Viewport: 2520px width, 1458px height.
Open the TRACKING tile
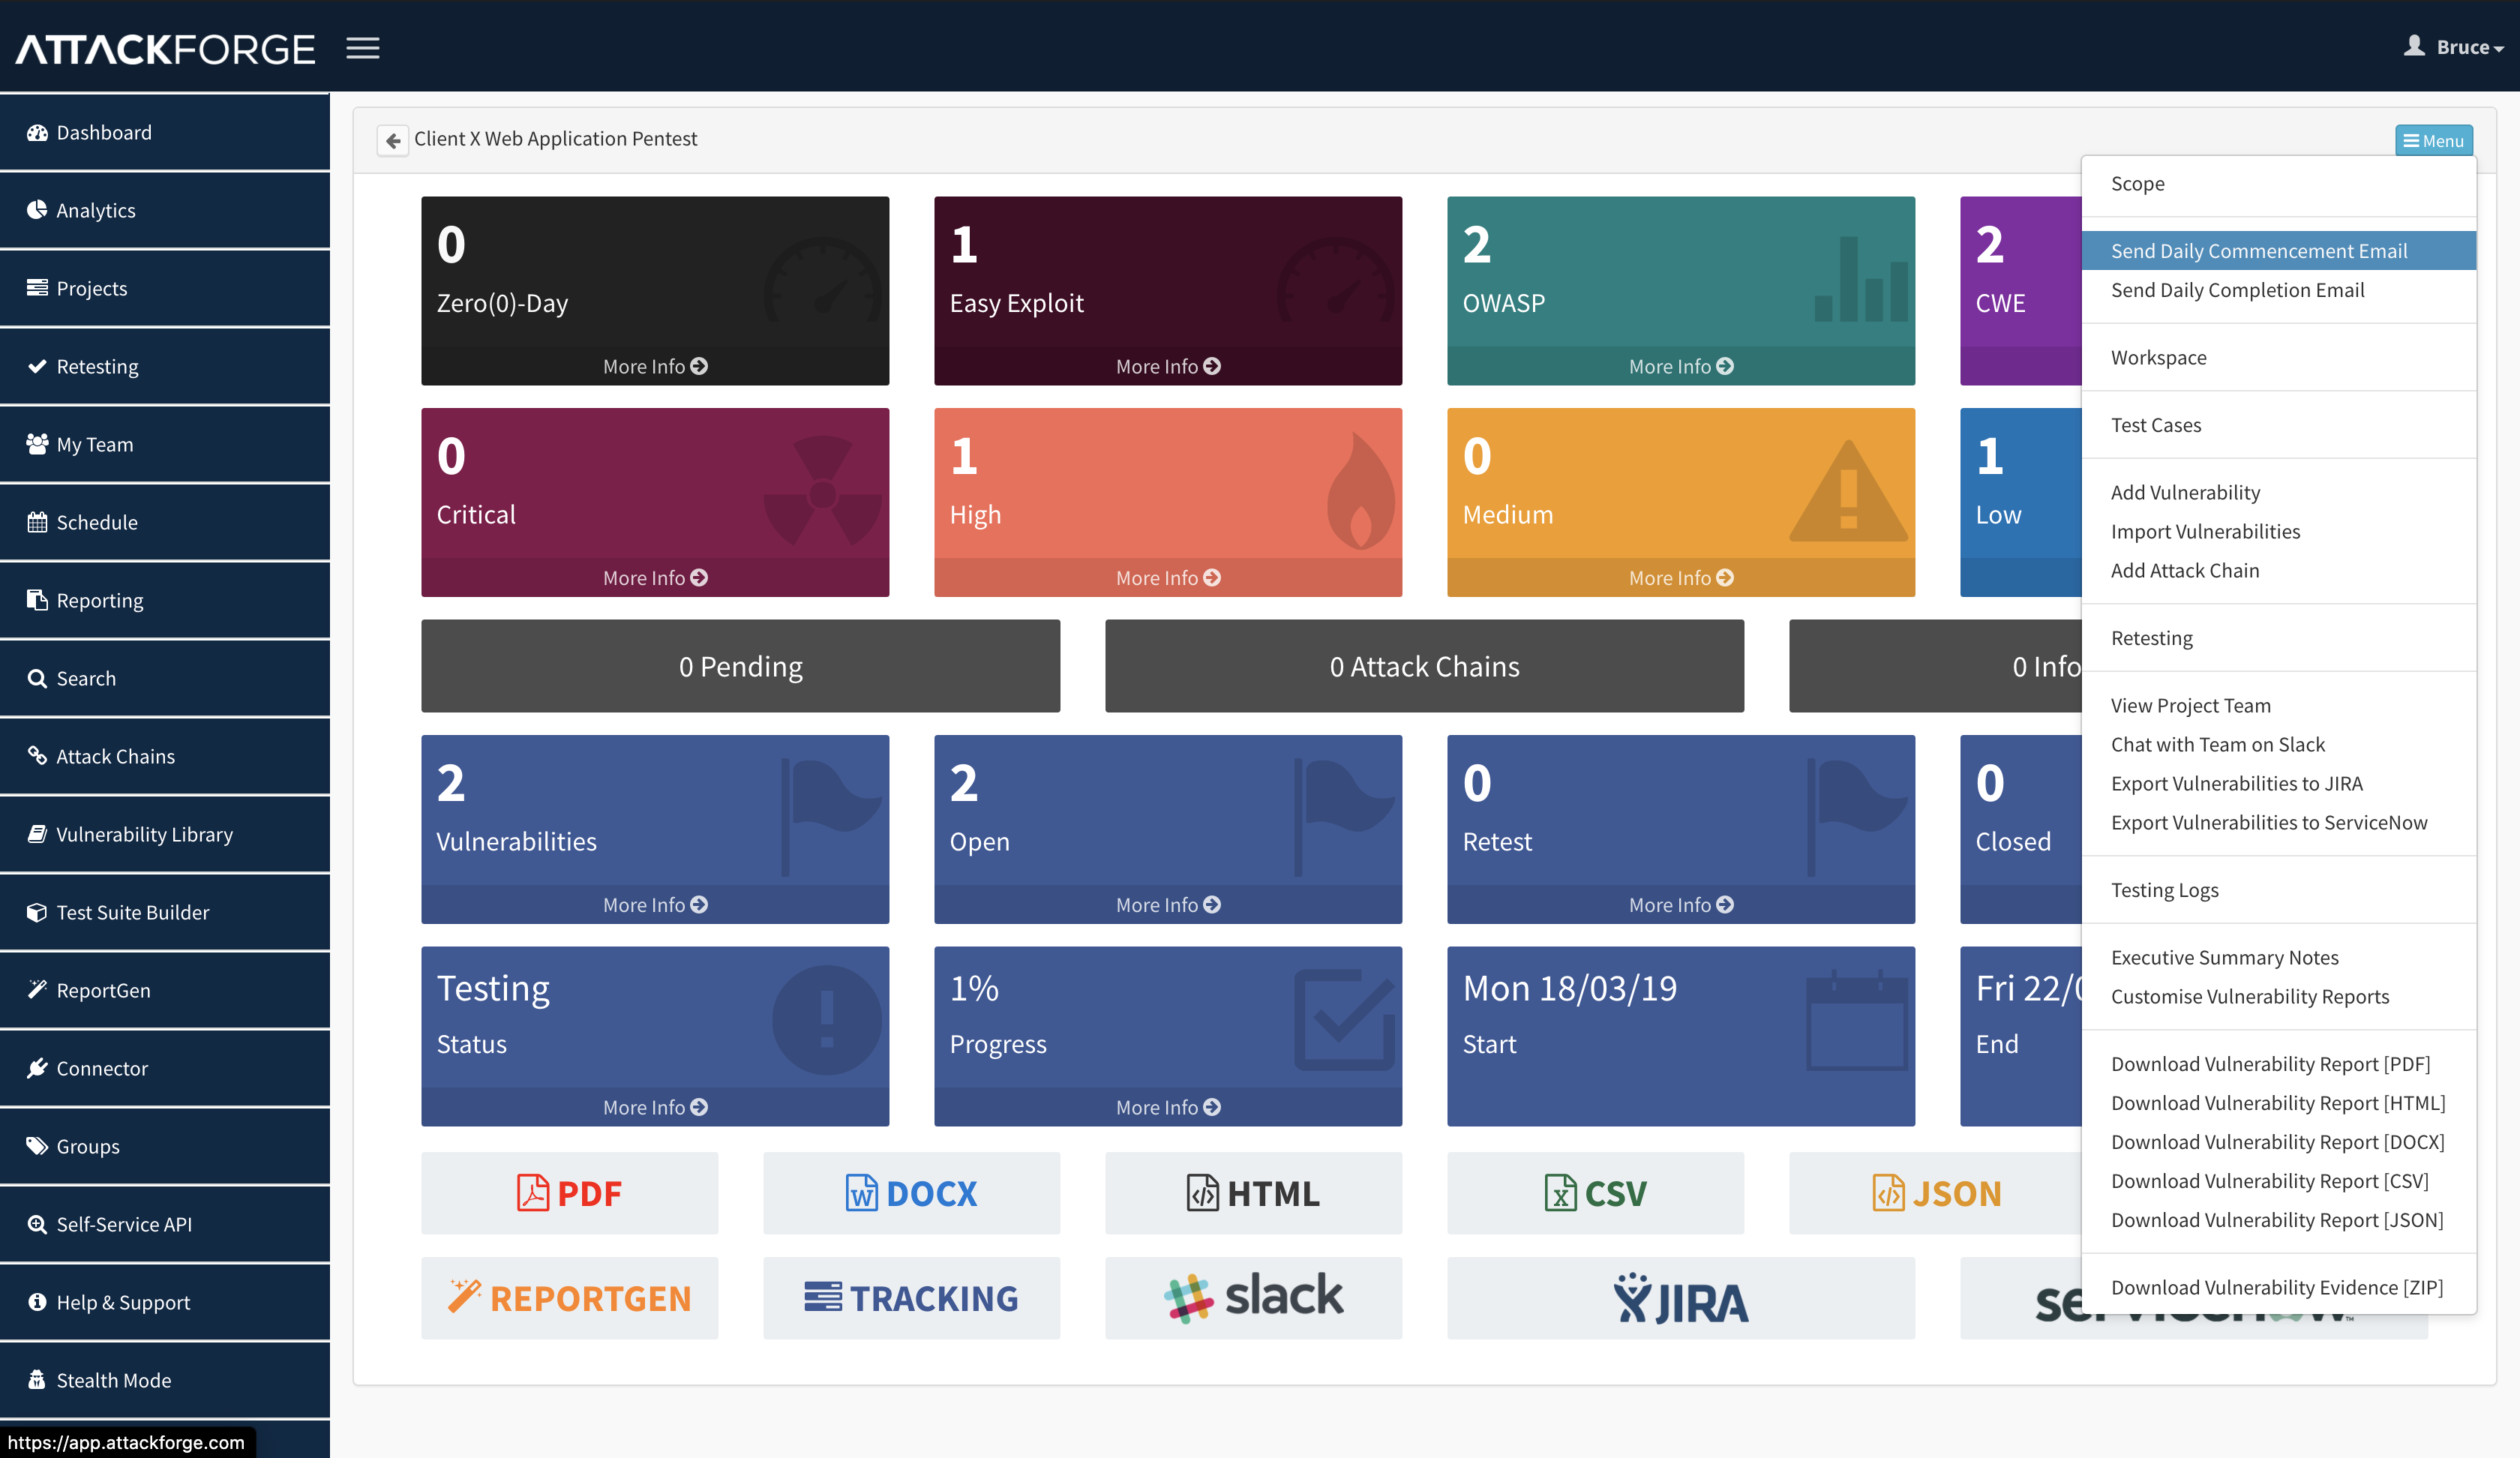coord(911,1298)
